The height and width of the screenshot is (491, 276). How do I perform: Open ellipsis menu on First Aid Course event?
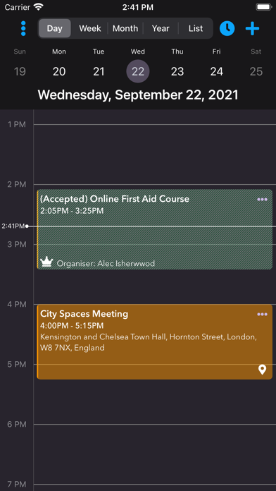pyautogui.click(x=262, y=200)
